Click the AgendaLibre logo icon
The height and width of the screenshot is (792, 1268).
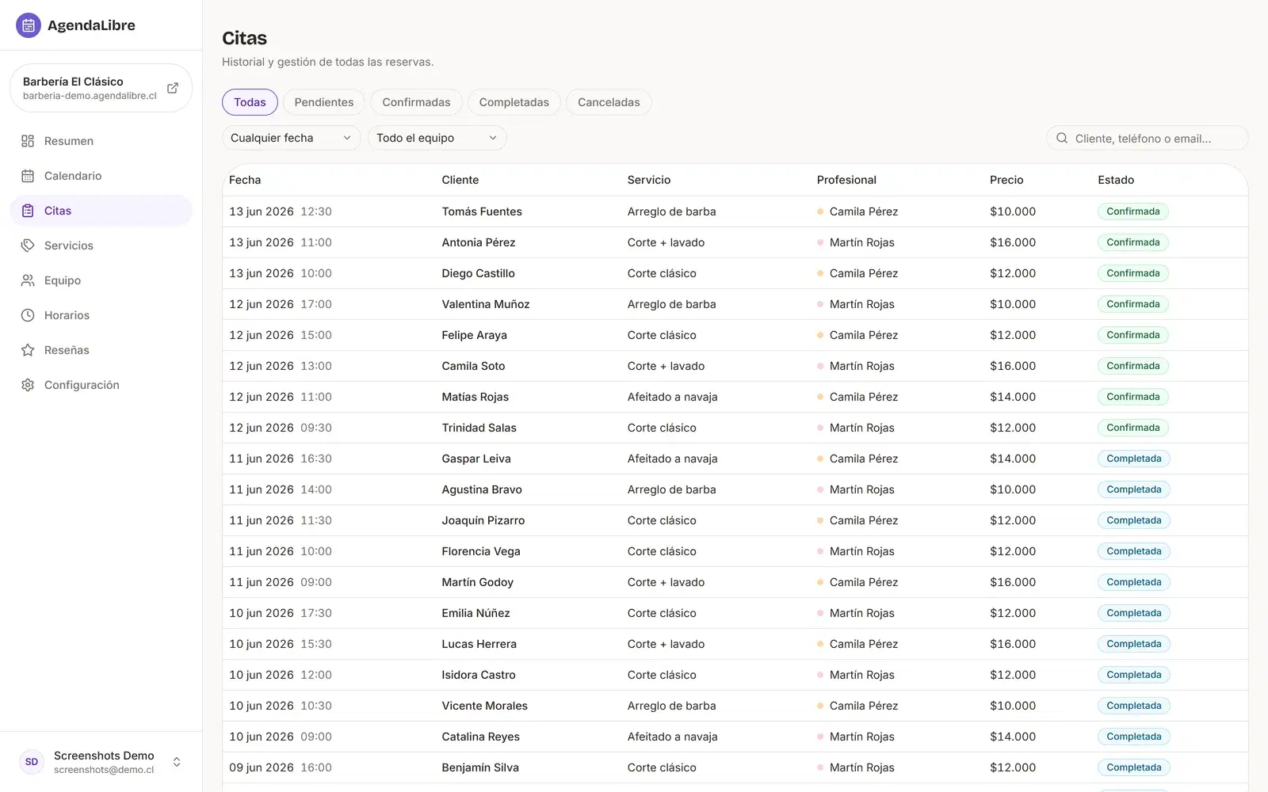tap(29, 25)
